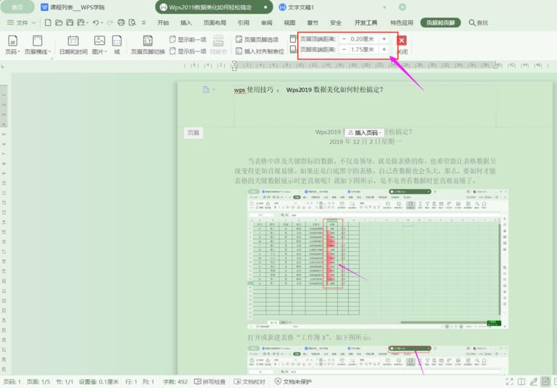Click the page view icon in the status bar
557x388 pixels.
coord(545,381)
